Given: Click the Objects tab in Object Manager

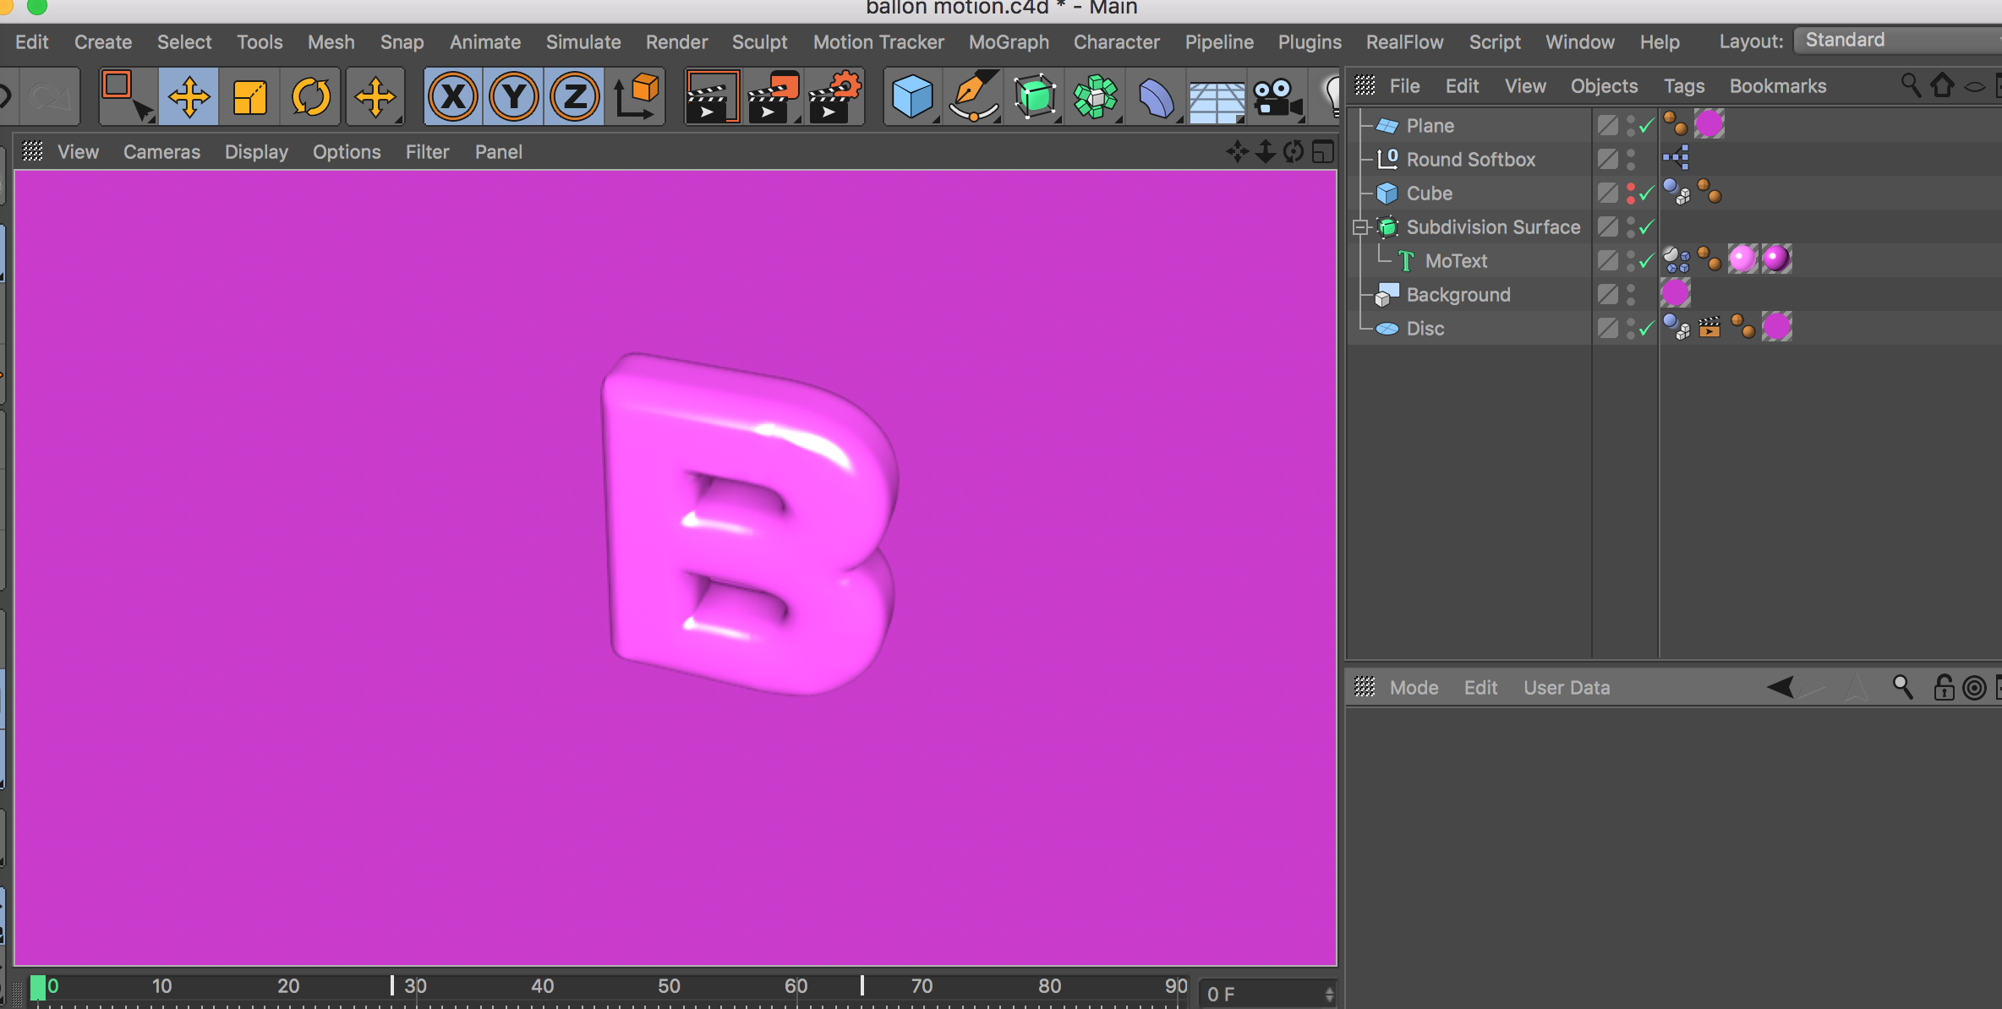Looking at the screenshot, I should coord(1604,85).
